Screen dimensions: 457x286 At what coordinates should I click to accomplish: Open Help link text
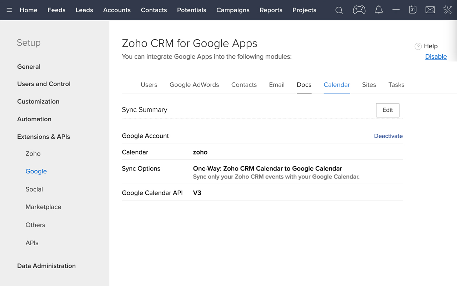click(431, 46)
